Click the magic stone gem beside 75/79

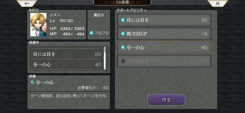point(92,33)
